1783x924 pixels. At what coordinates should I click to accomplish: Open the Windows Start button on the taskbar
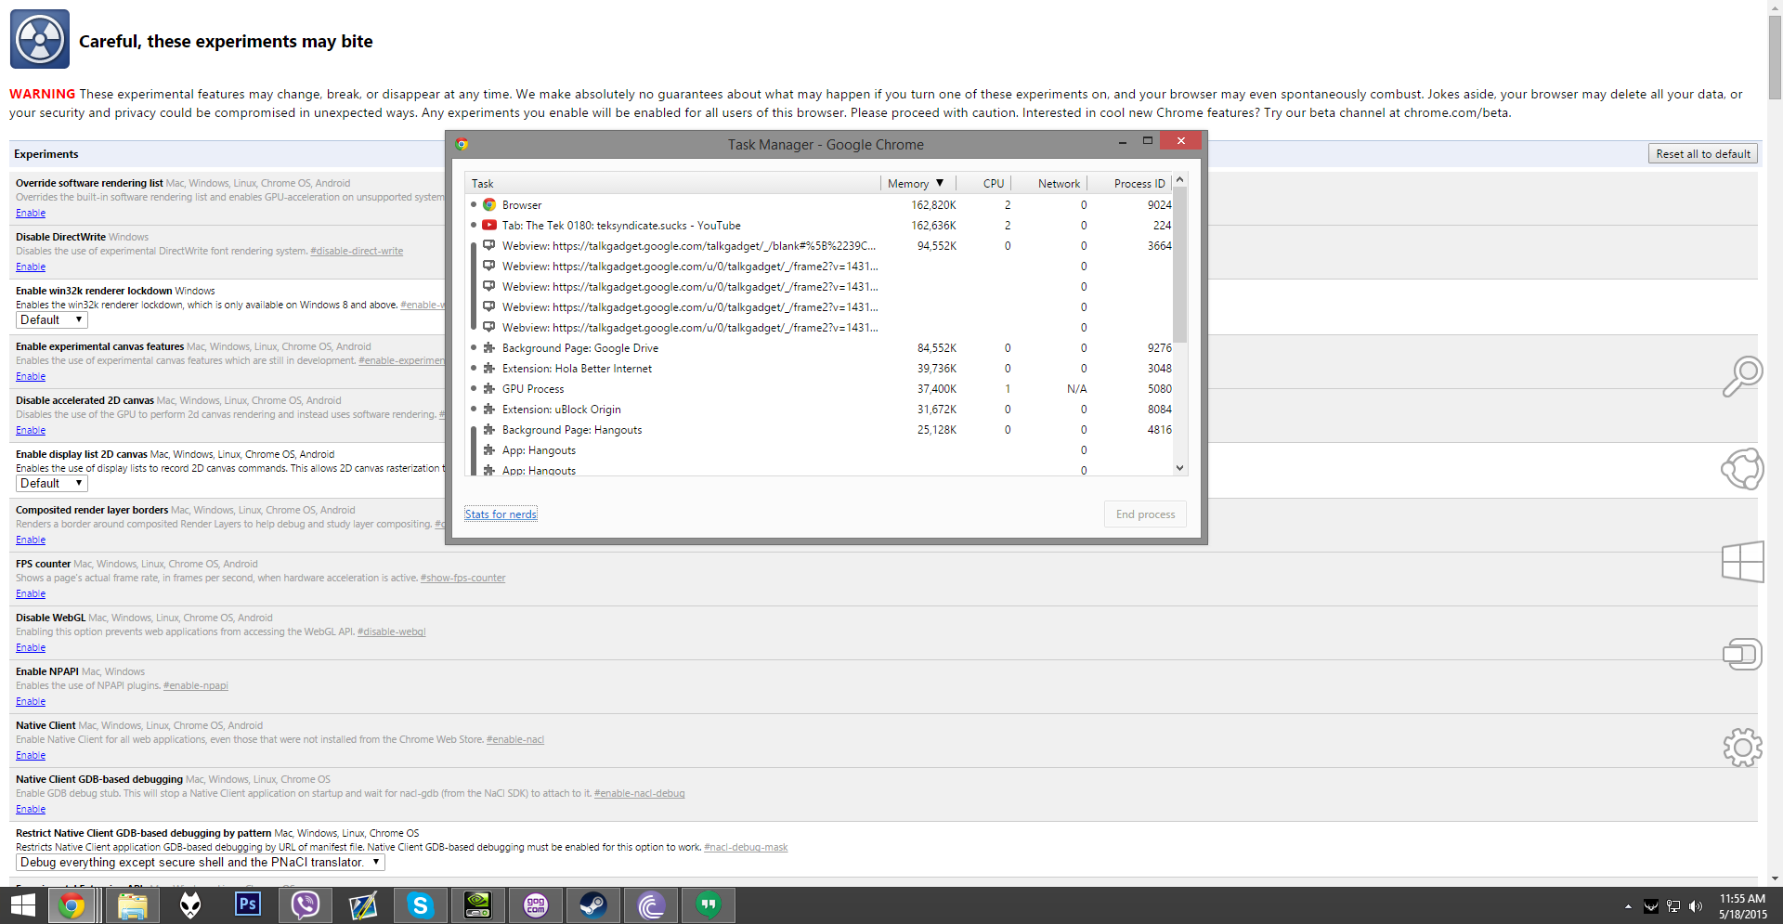[22, 905]
